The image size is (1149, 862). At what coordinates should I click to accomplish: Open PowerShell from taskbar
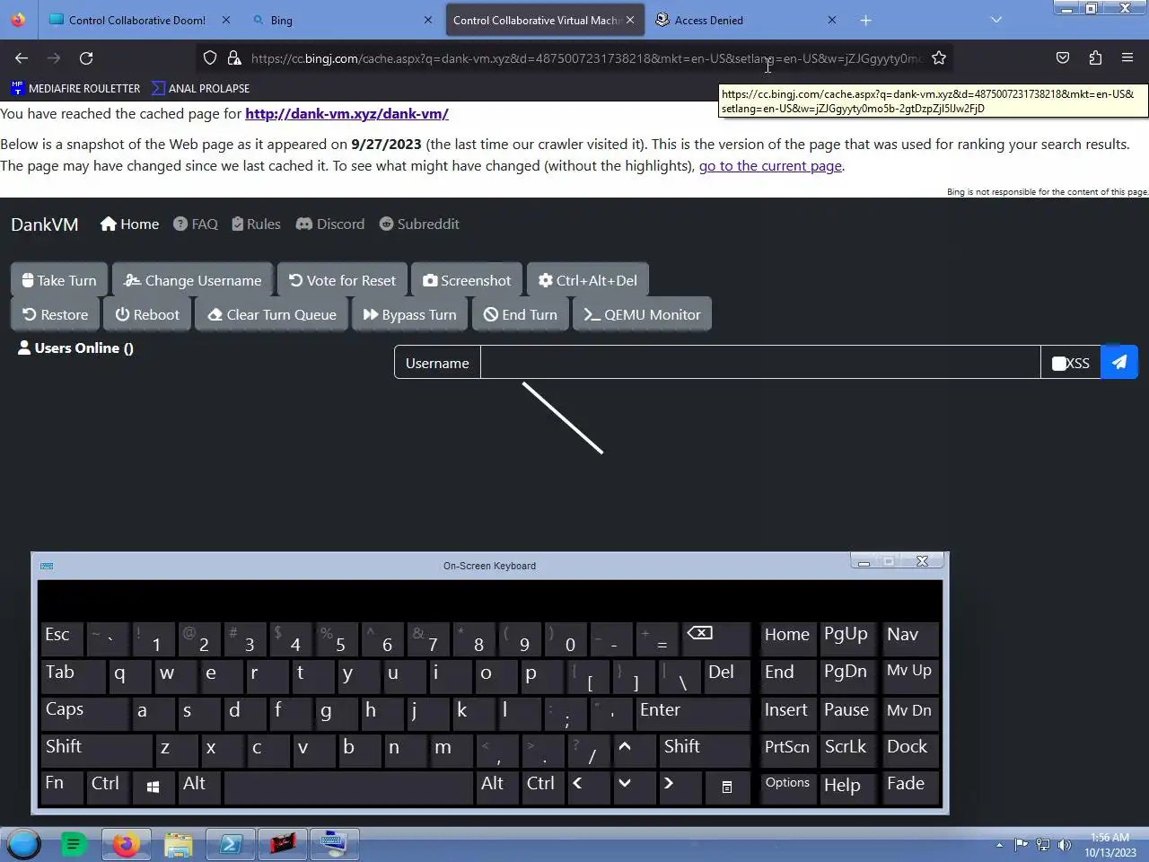(230, 844)
